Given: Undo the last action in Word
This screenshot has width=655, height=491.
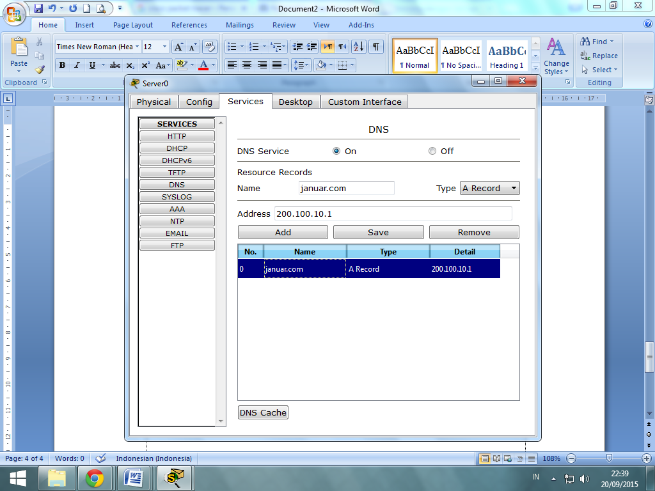Looking at the screenshot, I should (52, 8).
